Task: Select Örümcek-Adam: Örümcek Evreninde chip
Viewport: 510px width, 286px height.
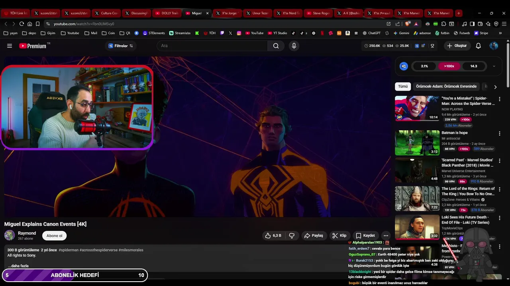Action: 446,86
